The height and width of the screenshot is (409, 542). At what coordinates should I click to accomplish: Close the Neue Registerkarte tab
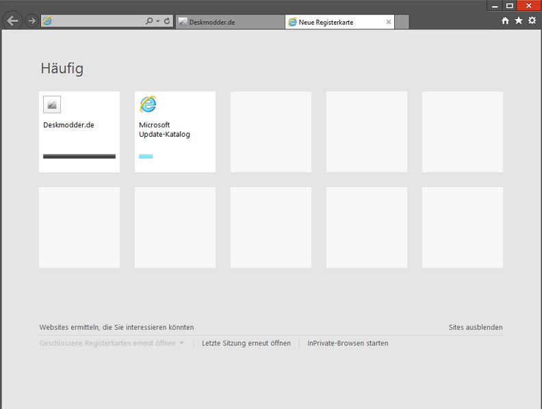pos(389,22)
